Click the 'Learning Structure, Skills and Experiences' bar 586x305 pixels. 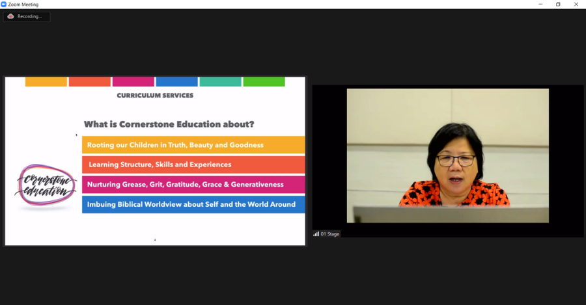click(193, 165)
